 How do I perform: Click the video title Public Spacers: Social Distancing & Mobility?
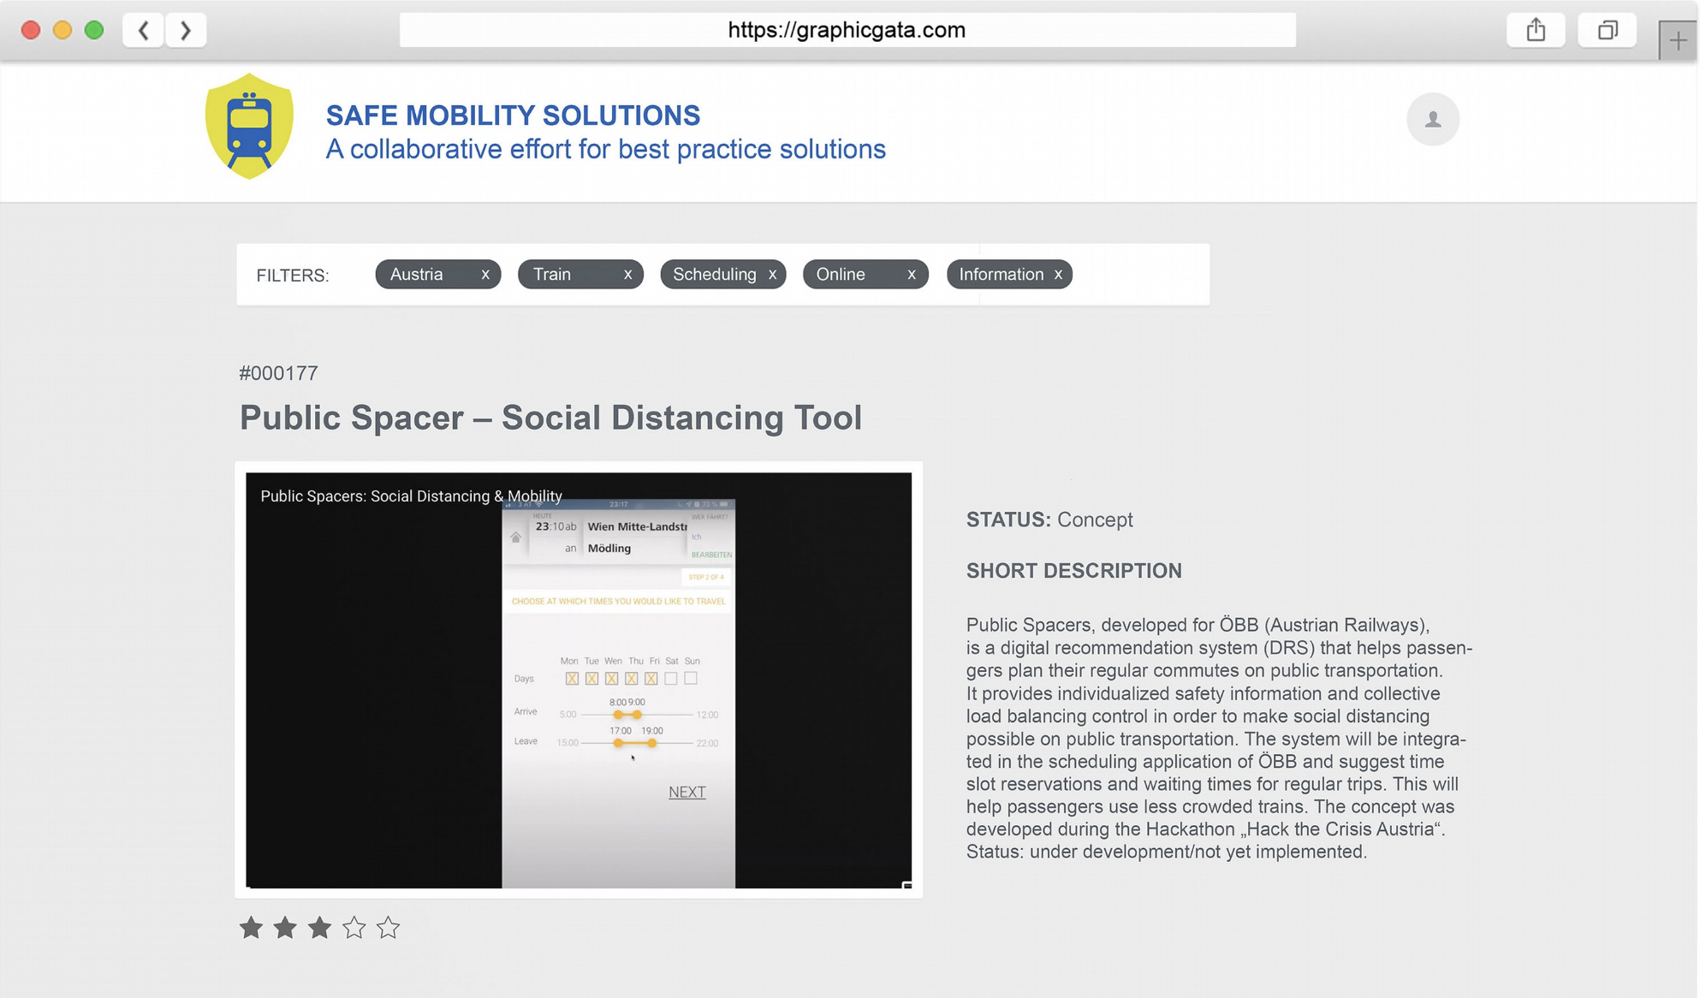coord(411,496)
